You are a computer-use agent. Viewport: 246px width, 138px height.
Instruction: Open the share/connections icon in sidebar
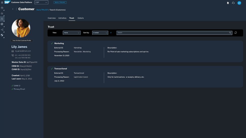(x=2, y=30)
